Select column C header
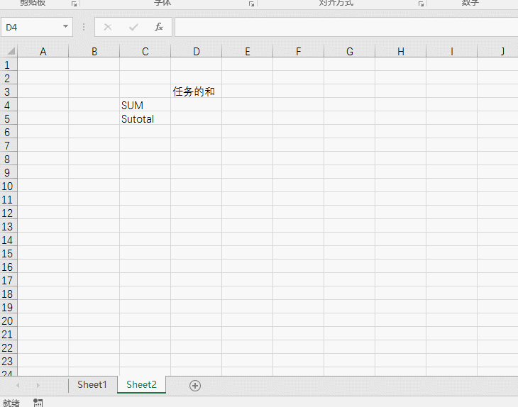Screen dimensions: 518x407 tap(145, 51)
